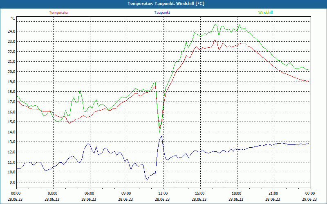This screenshot has height=204, width=327.
Task: Click the 06:00 time axis label
Action: [x=89, y=193]
